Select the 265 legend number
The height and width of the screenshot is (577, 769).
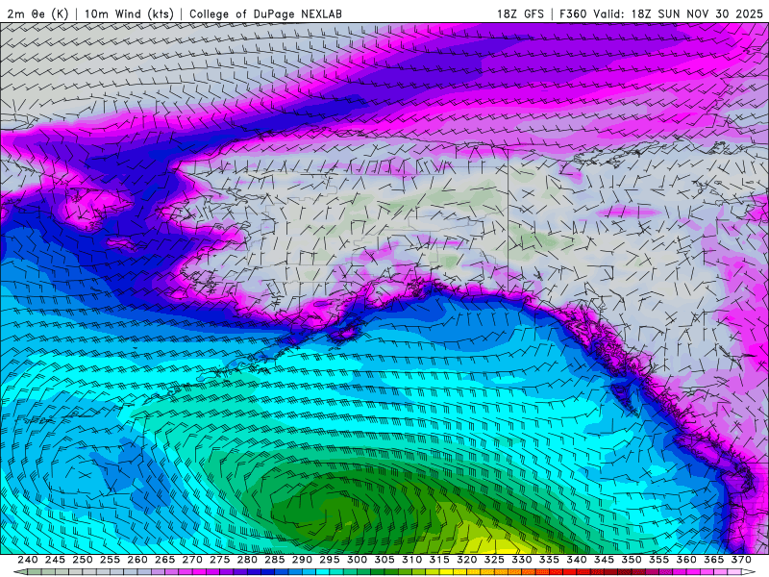tap(164, 560)
